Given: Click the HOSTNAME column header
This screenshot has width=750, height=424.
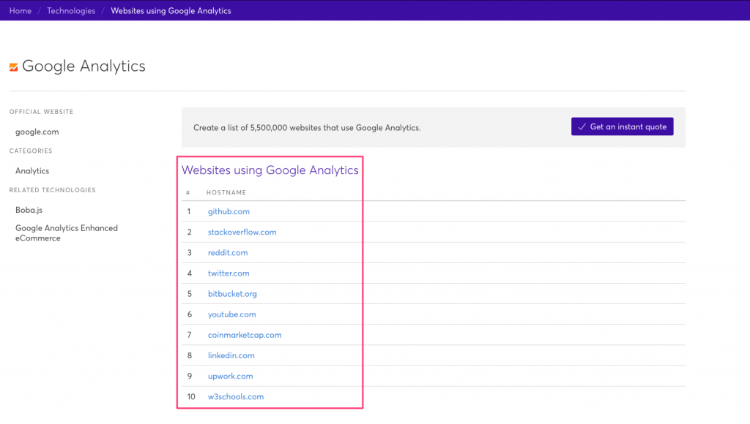Looking at the screenshot, I should pos(226,192).
